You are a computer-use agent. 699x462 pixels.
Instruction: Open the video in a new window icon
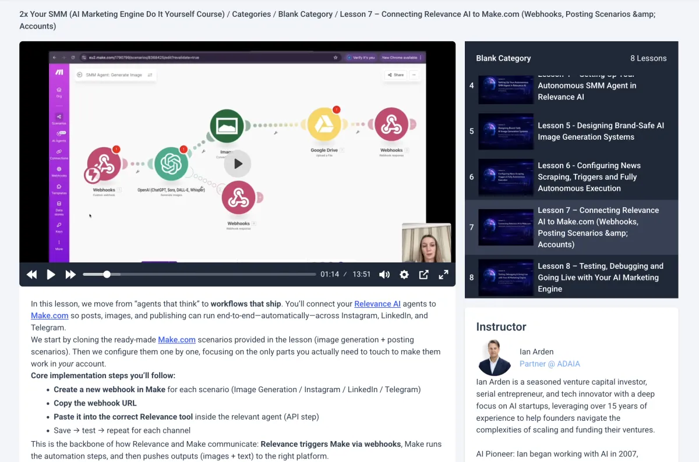[x=424, y=275]
